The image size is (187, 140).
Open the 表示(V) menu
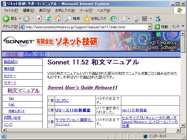pyautogui.click(x=45, y=10)
